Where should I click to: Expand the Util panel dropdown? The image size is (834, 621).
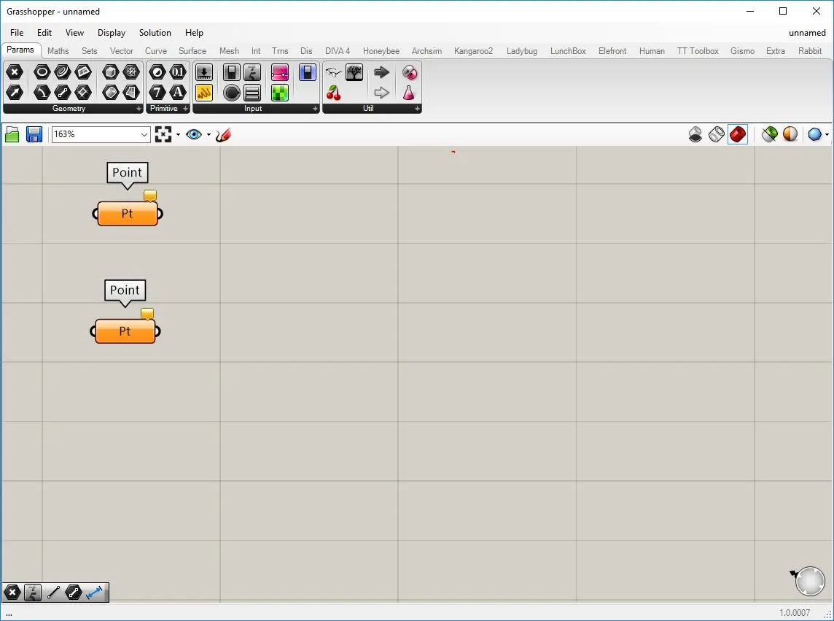click(418, 109)
